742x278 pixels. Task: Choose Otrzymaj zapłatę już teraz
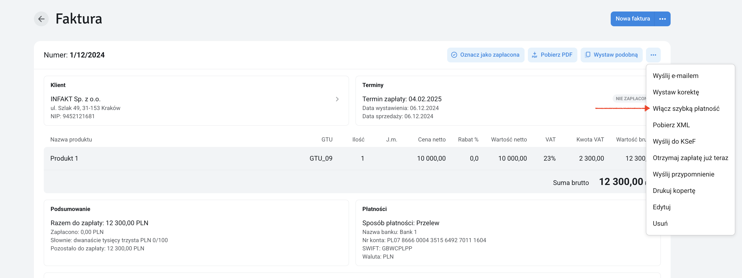tap(690, 158)
